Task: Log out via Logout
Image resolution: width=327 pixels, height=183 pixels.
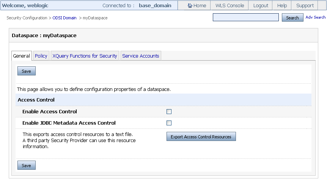Action: pyautogui.click(x=261, y=6)
